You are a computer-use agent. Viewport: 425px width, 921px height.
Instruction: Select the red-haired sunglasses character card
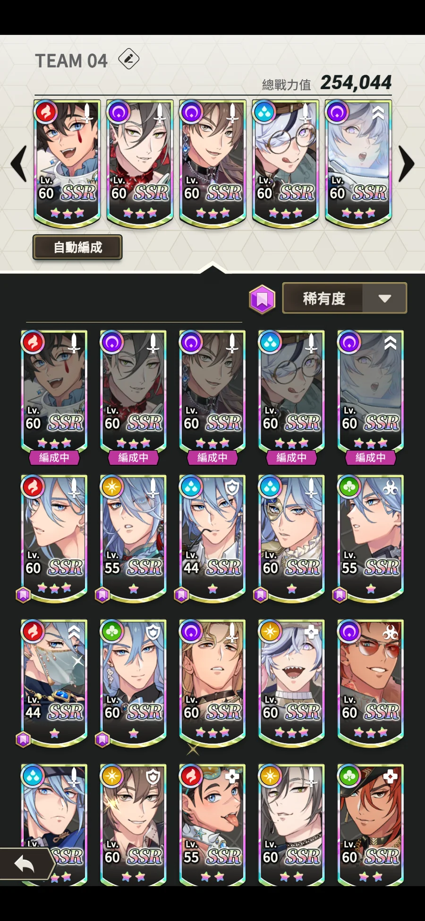point(371,684)
